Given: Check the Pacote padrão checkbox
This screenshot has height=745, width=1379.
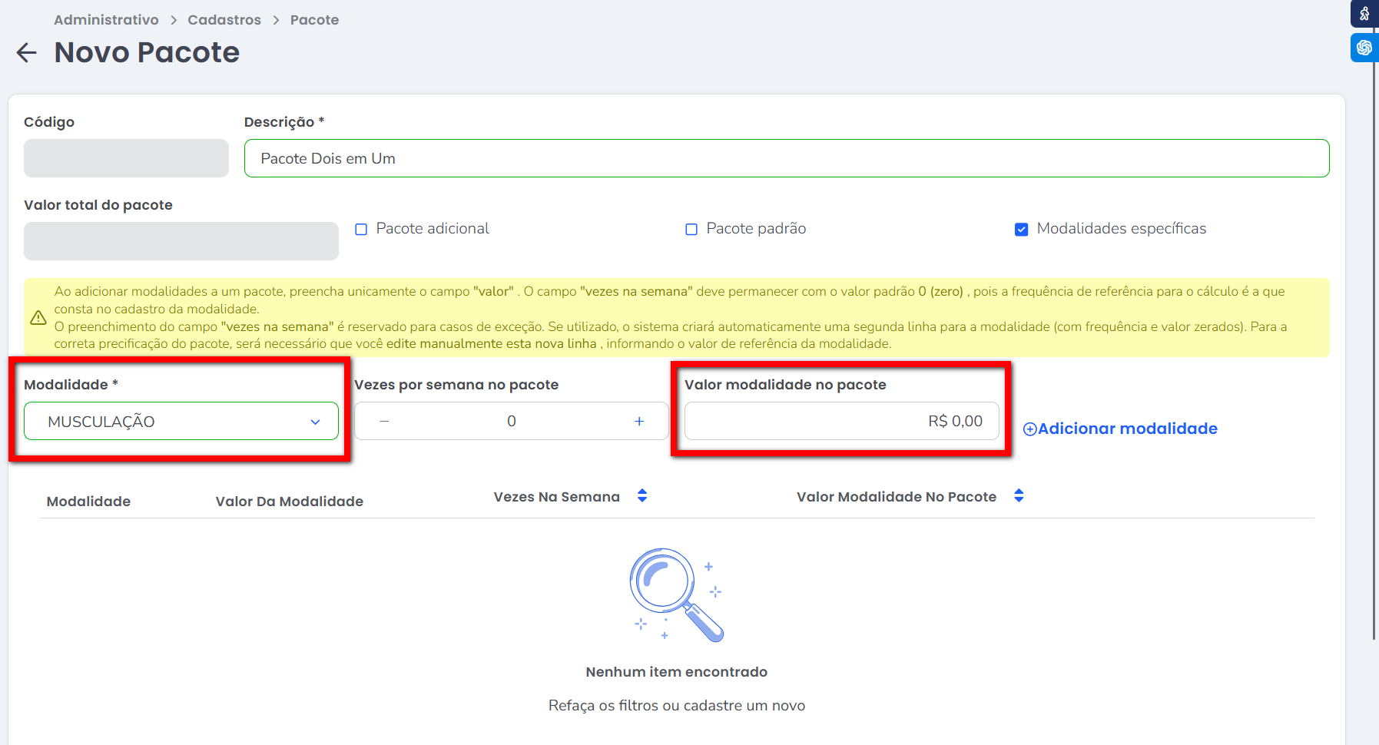Looking at the screenshot, I should pos(691,230).
